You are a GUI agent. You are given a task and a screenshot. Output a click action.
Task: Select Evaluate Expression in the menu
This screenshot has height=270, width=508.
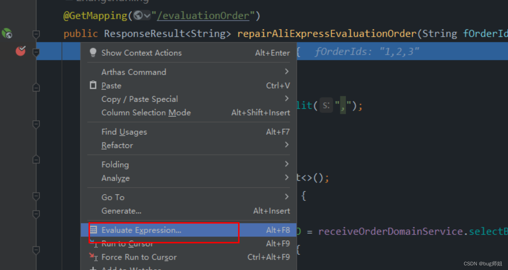click(141, 229)
